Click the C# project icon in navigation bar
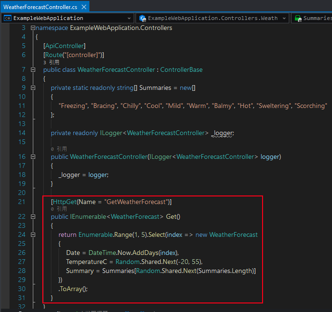Image resolution: width=332 pixels, height=312 pixels. tap(8, 18)
